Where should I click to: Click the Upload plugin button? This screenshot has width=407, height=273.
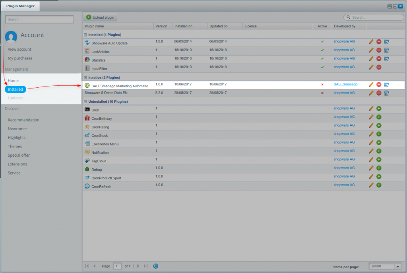click(x=100, y=17)
